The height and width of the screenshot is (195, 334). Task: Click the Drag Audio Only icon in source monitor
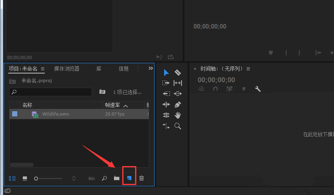pos(160,57)
